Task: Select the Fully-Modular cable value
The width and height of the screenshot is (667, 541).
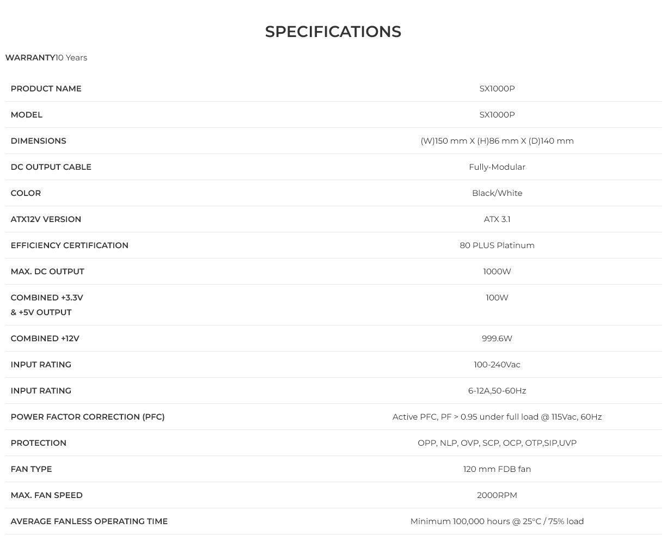Action: click(x=497, y=167)
